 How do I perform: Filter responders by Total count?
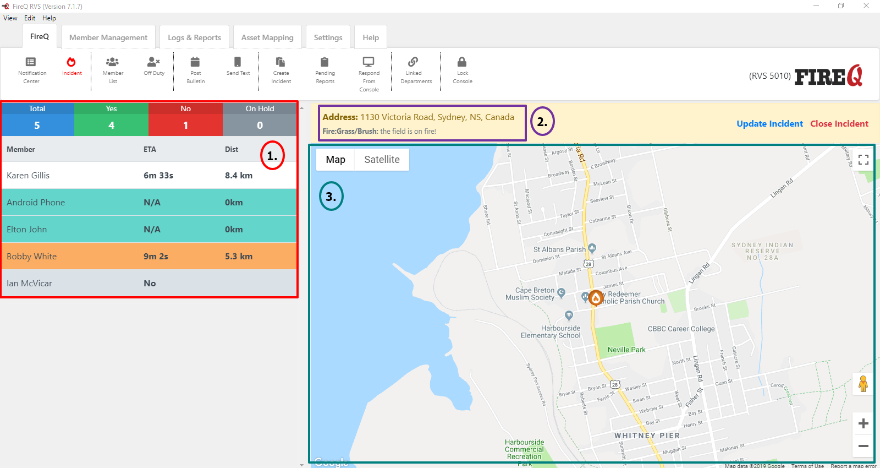tap(37, 119)
